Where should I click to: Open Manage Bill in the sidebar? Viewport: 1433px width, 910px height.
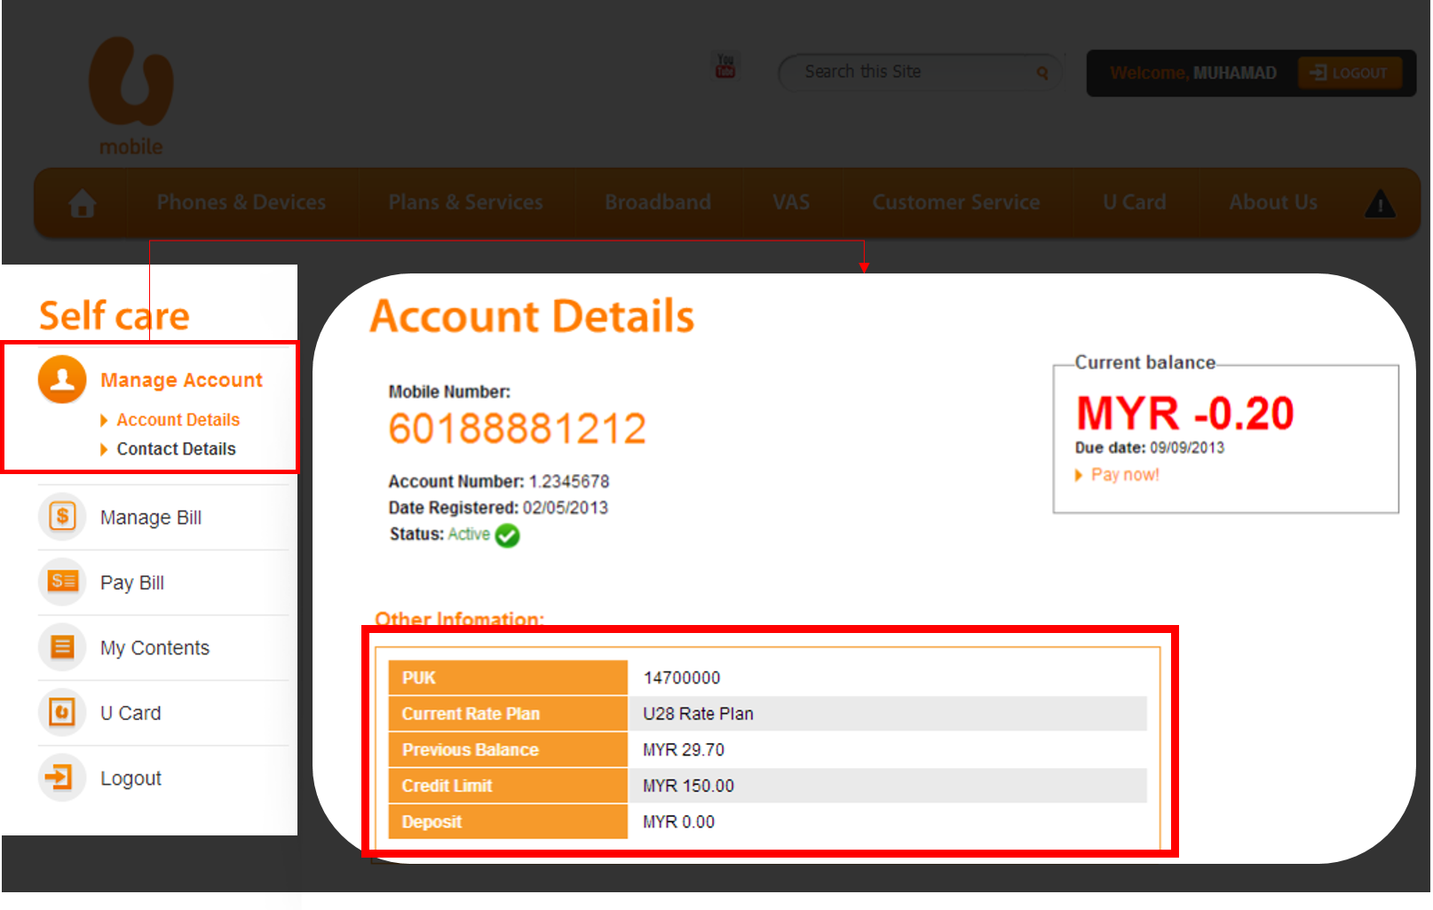point(151,518)
